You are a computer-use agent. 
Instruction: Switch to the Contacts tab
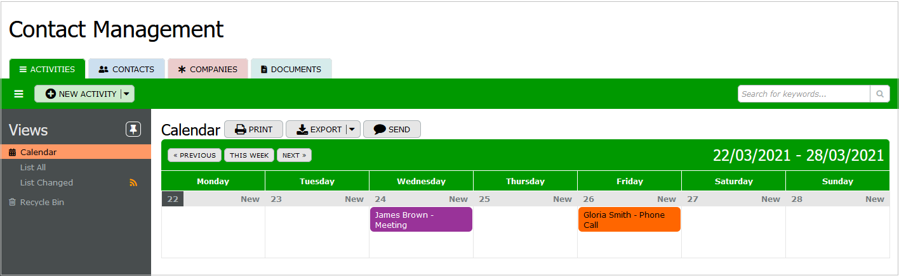tap(126, 69)
